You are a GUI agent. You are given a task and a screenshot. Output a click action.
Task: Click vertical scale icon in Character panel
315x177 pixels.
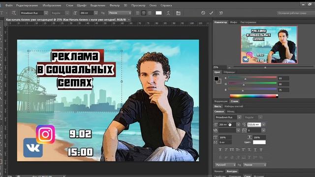click(x=216, y=138)
